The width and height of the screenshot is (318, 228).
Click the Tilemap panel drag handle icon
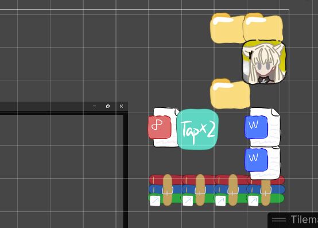click(279, 220)
